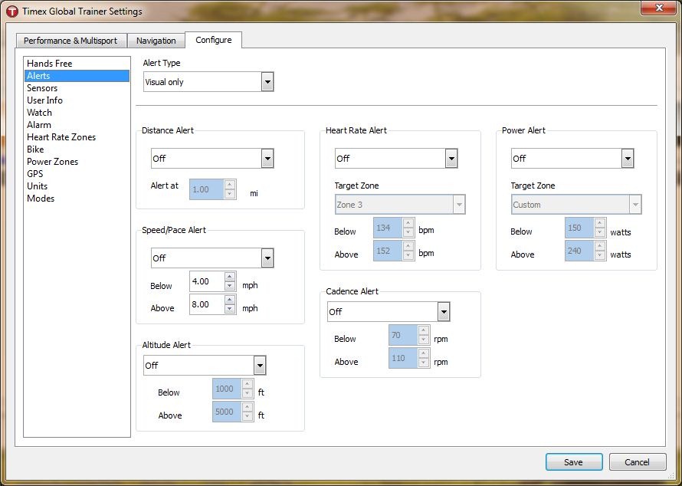The width and height of the screenshot is (682, 486).
Task: Click the Timex logo icon in title bar
Action: pyautogui.click(x=12, y=11)
